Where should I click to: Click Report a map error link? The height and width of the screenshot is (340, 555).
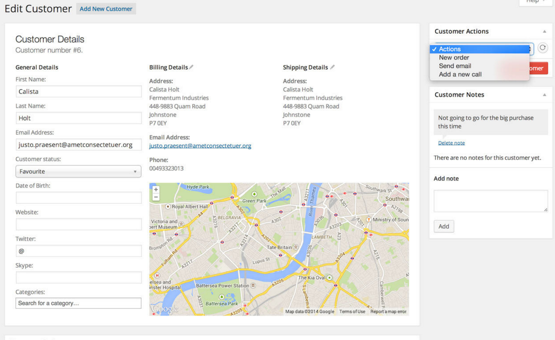coord(388,311)
